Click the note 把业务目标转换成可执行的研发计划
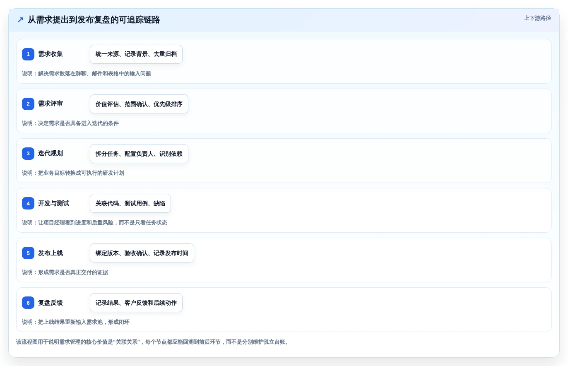The width and height of the screenshot is (568, 366). tap(73, 173)
